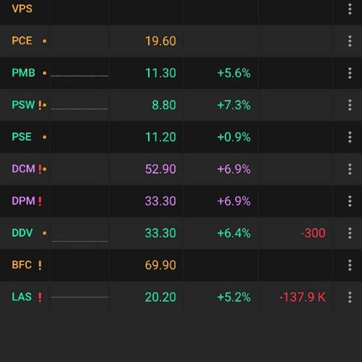
Task: Show more options for DDV stock
Action: pos(350,233)
